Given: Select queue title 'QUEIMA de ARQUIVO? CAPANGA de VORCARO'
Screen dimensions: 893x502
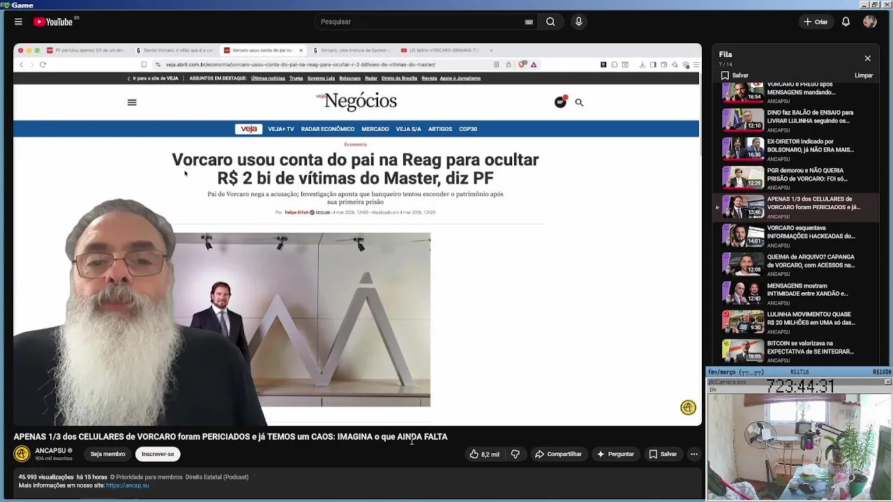Looking at the screenshot, I should point(811,261).
